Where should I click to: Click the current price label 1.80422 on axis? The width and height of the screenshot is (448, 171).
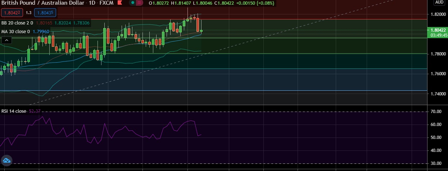[x=437, y=30]
